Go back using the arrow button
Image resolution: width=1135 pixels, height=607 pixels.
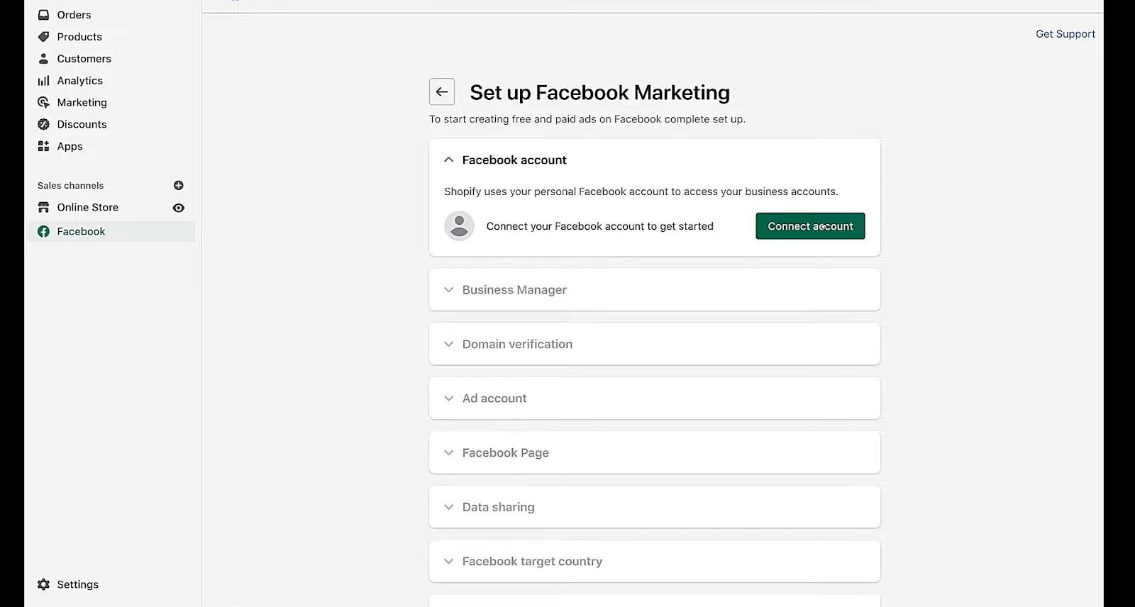(442, 92)
